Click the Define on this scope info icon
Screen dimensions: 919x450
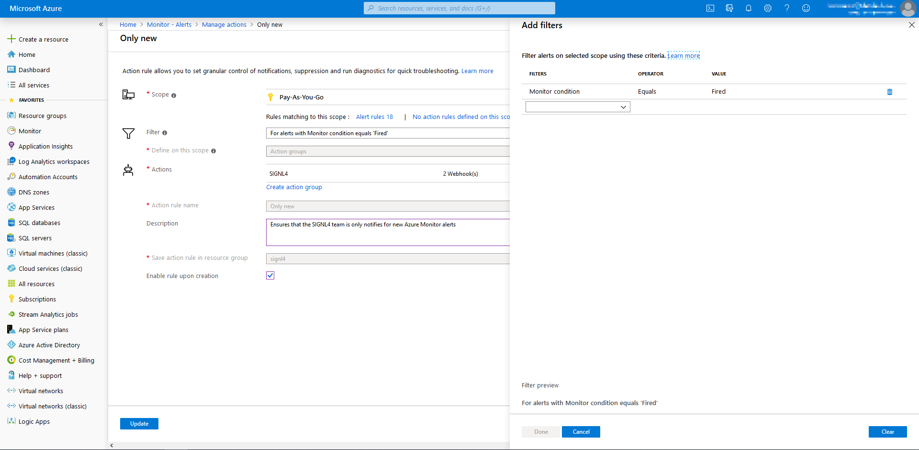[x=213, y=151]
